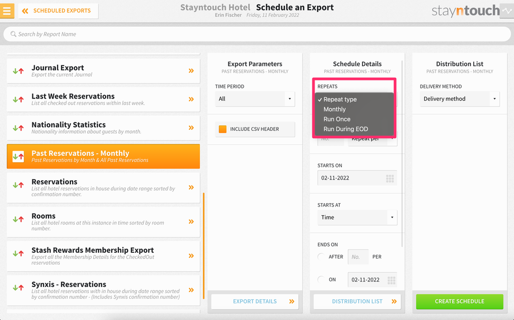Click Export Details chevron icon
The height and width of the screenshot is (320, 514).
click(292, 302)
